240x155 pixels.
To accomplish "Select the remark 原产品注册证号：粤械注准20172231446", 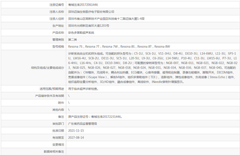I will (x=95, y=117).
